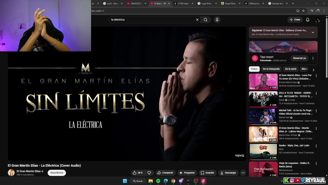Open YouTube notifications bell
This screenshot has height=185, width=328.
[308, 20]
